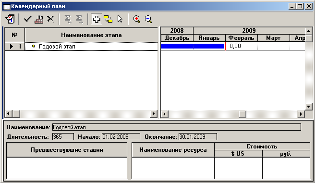Click the zoom in magnifier icon
The height and width of the screenshot is (183, 315).
click(x=136, y=19)
